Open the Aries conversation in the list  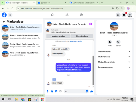[21, 54]
